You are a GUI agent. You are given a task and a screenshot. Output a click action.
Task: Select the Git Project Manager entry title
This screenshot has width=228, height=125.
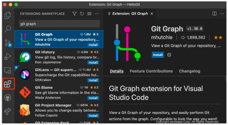coord(53,105)
